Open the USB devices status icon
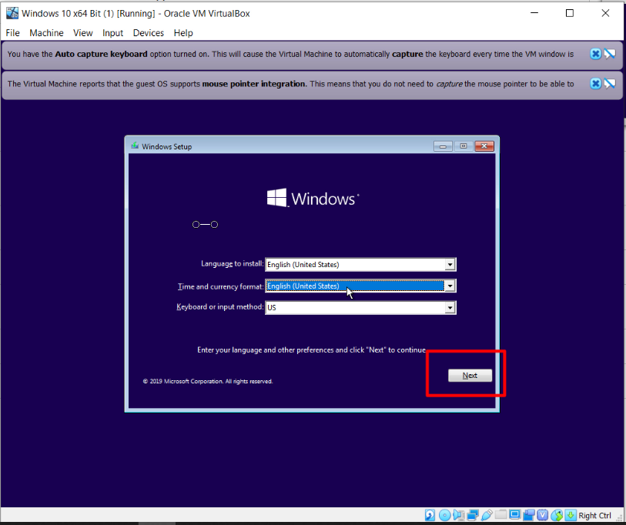The width and height of the screenshot is (626, 525). pos(487,515)
